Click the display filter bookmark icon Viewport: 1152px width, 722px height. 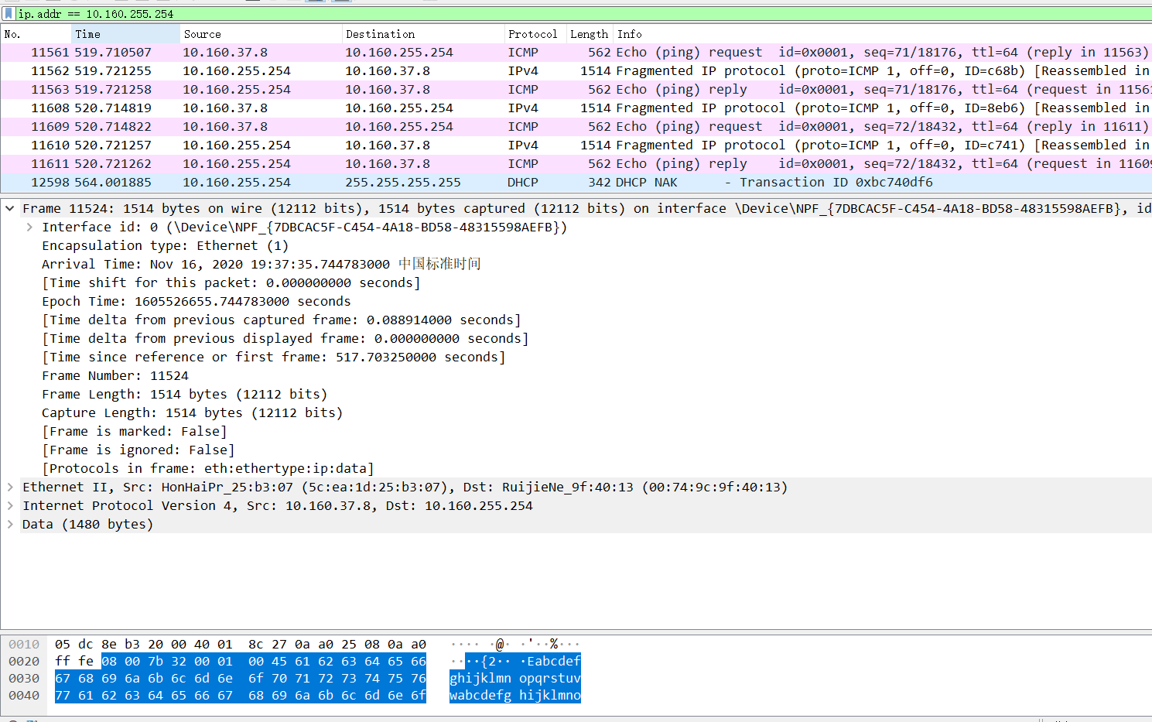pos(9,14)
